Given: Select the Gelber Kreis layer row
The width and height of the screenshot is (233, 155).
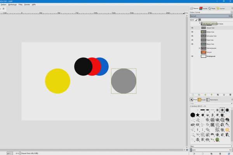Looking at the screenshot, I should point(211,32).
